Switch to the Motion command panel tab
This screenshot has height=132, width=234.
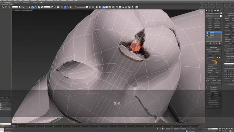point(215,11)
